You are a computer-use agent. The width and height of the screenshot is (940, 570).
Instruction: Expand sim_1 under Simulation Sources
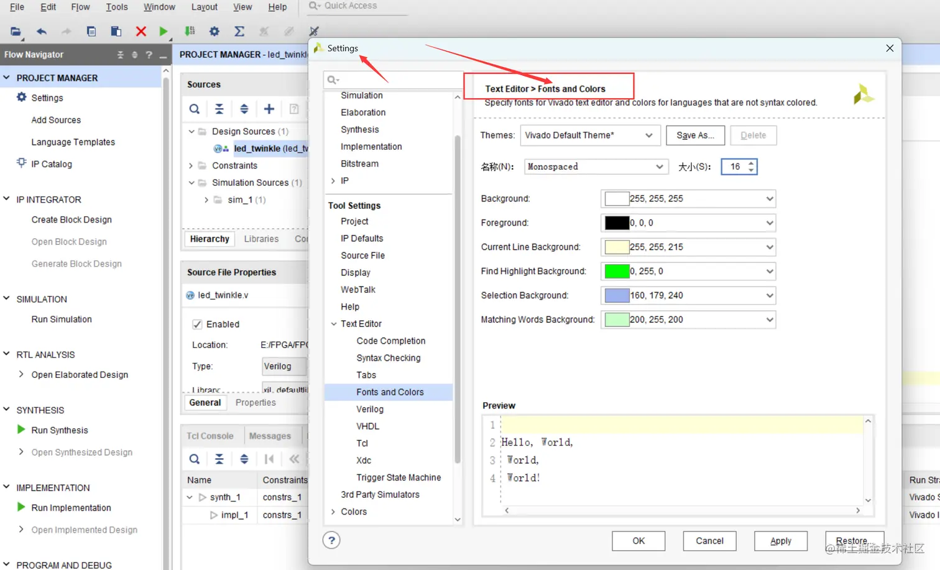206,200
